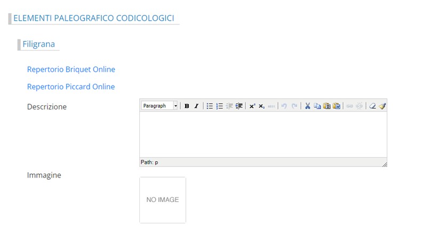Click the paste icon in editor toolbar
429x227 pixels.
coord(327,106)
